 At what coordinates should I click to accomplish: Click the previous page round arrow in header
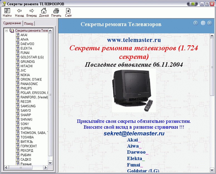tap(203, 23)
